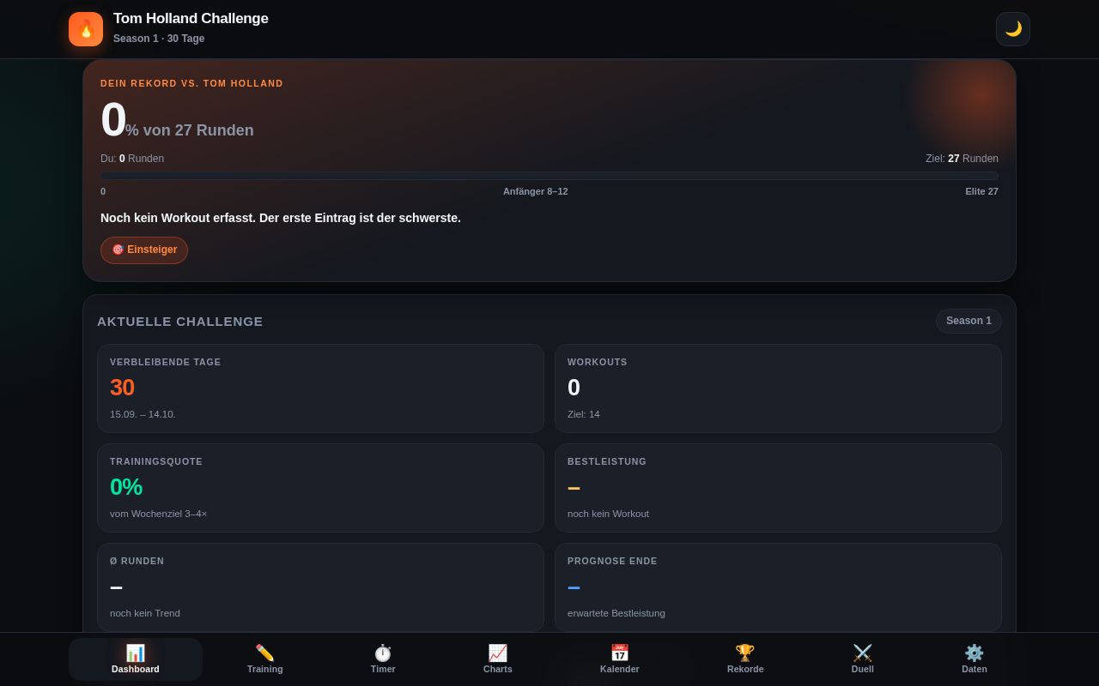Click 'vom Wochenziel 3–4×' text
Screen dimensions: 1099x686
coord(158,514)
